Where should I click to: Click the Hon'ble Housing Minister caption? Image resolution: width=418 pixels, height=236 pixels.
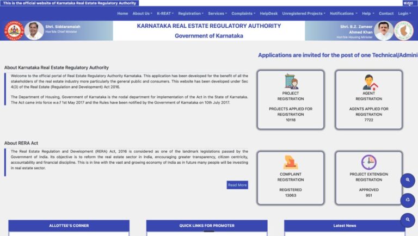click(x=354, y=38)
